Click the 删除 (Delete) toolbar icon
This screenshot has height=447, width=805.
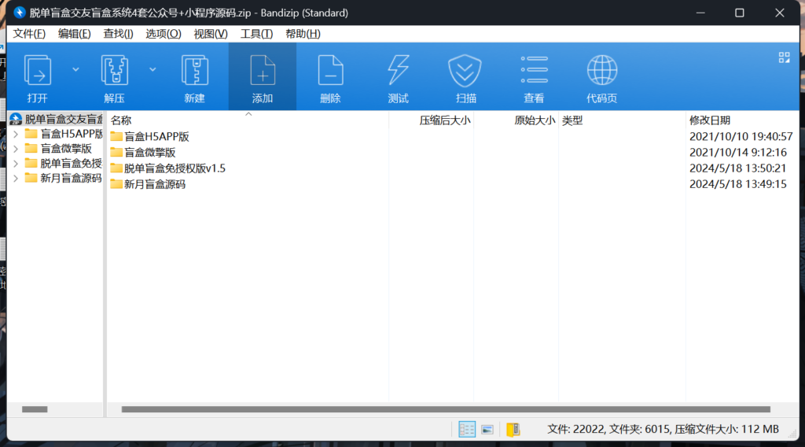(x=330, y=71)
